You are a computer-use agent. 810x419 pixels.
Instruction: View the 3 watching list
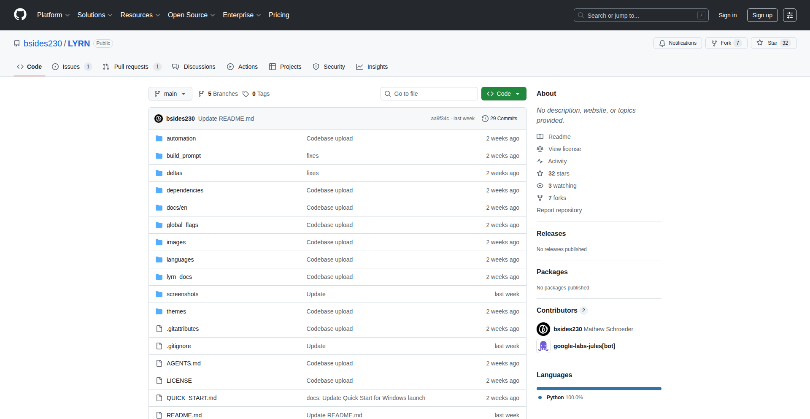[x=556, y=186]
